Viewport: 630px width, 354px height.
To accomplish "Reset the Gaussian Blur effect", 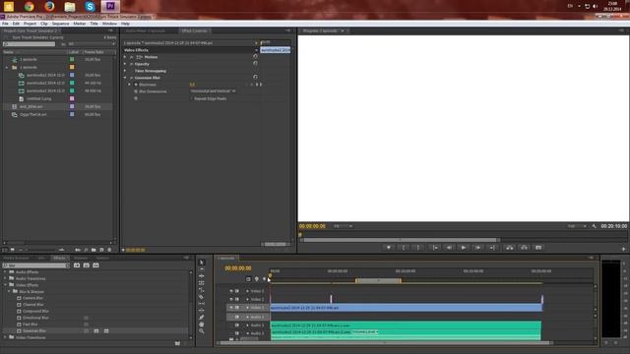I will coord(255,77).
